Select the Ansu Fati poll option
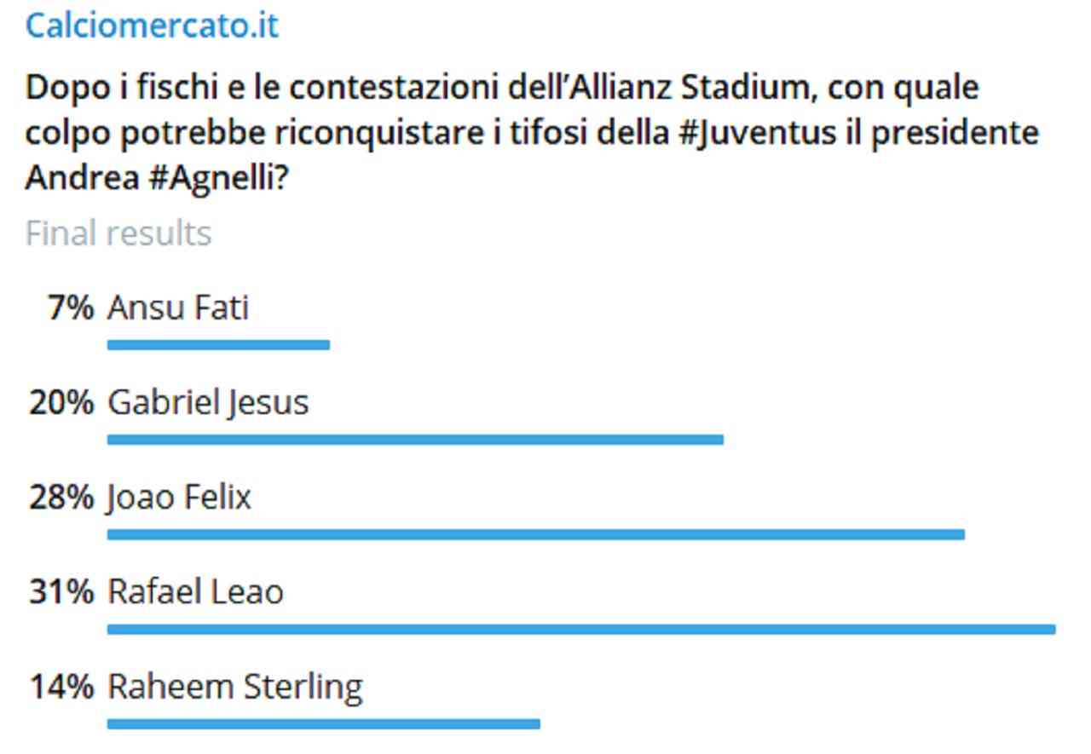Screen dimensions: 1091x754 point(178,308)
